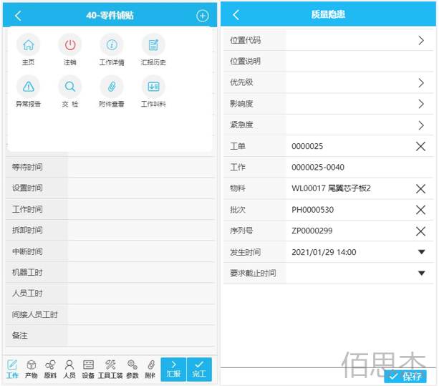The height and width of the screenshot is (386, 439).
Task: Switch to 原料 bottom tab
Action: click(50, 370)
